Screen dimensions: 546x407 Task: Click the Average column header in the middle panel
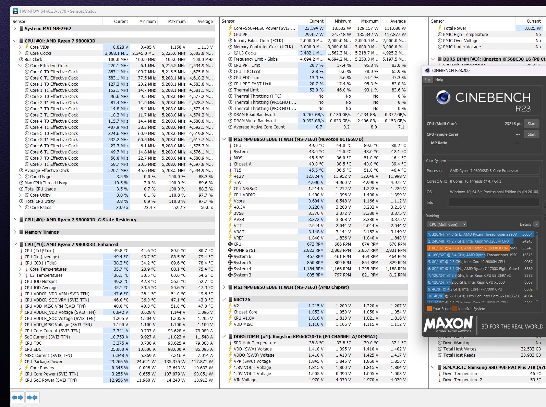pyautogui.click(x=398, y=21)
